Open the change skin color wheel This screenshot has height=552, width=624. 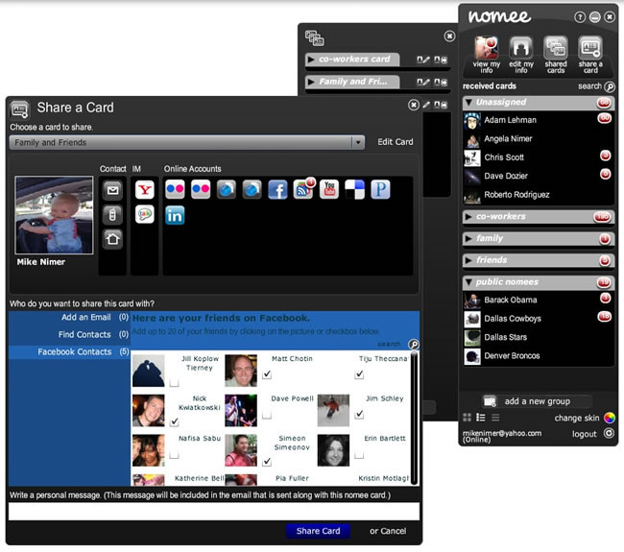[x=610, y=418]
